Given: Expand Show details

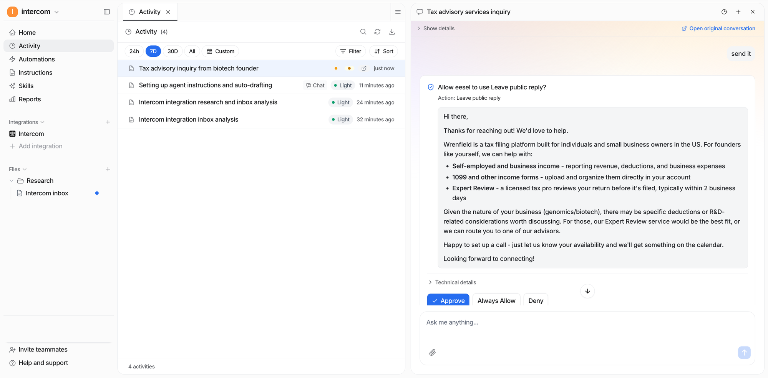Looking at the screenshot, I should 436,28.
